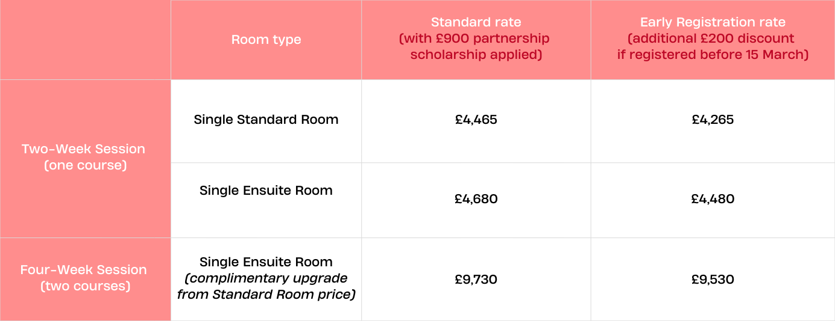The width and height of the screenshot is (835, 321).
Task: Click the Two-Week Session row label
Action: [83, 149]
